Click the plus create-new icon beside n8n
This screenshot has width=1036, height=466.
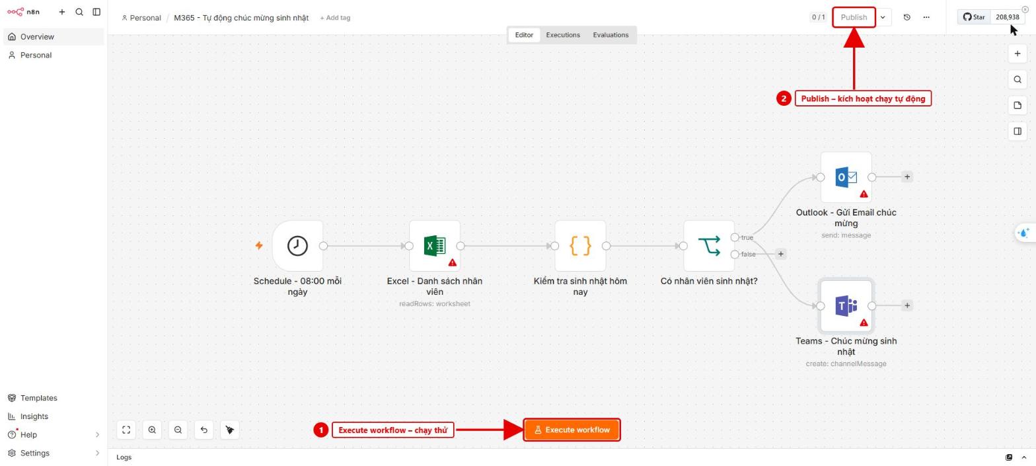pos(62,12)
